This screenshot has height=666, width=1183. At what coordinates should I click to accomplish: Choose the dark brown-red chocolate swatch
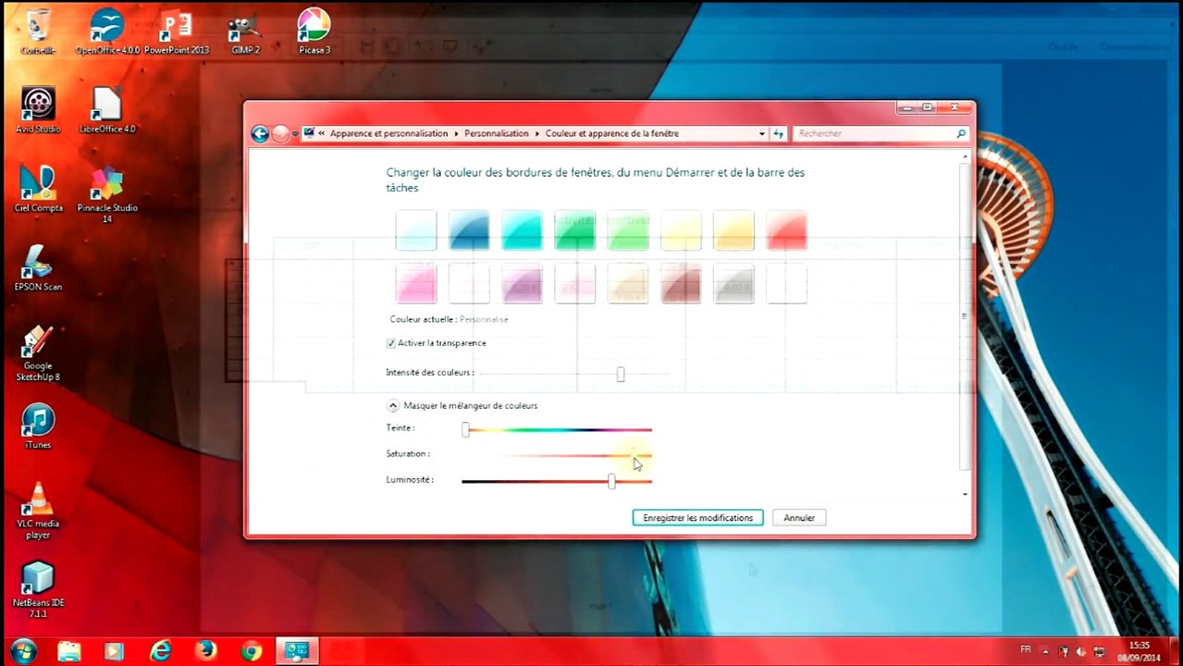click(x=681, y=283)
